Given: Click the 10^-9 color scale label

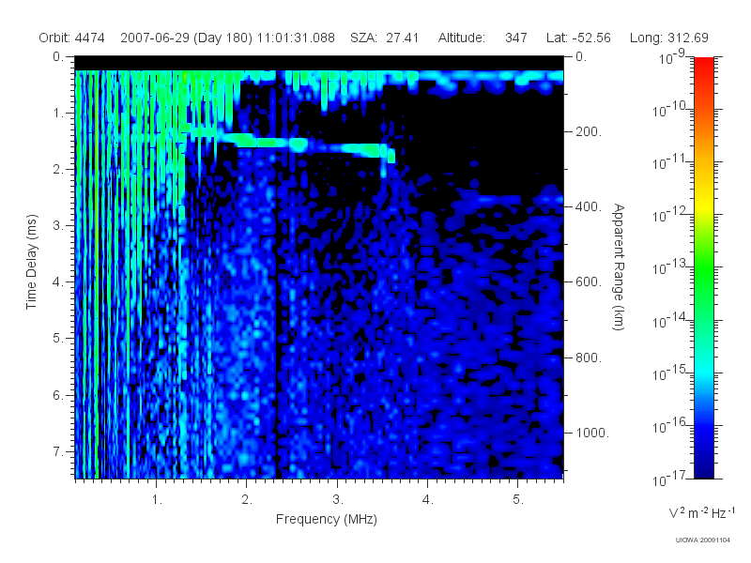Looking at the screenshot, I should pyautogui.click(x=672, y=57).
